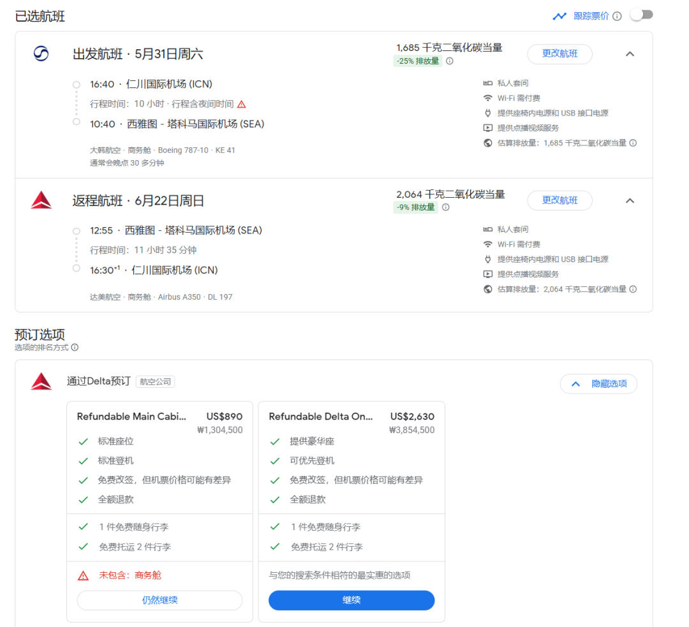Click 通常会晚点 30 多分钟 delay note
689x627 pixels.
pyautogui.click(x=127, y=163)
